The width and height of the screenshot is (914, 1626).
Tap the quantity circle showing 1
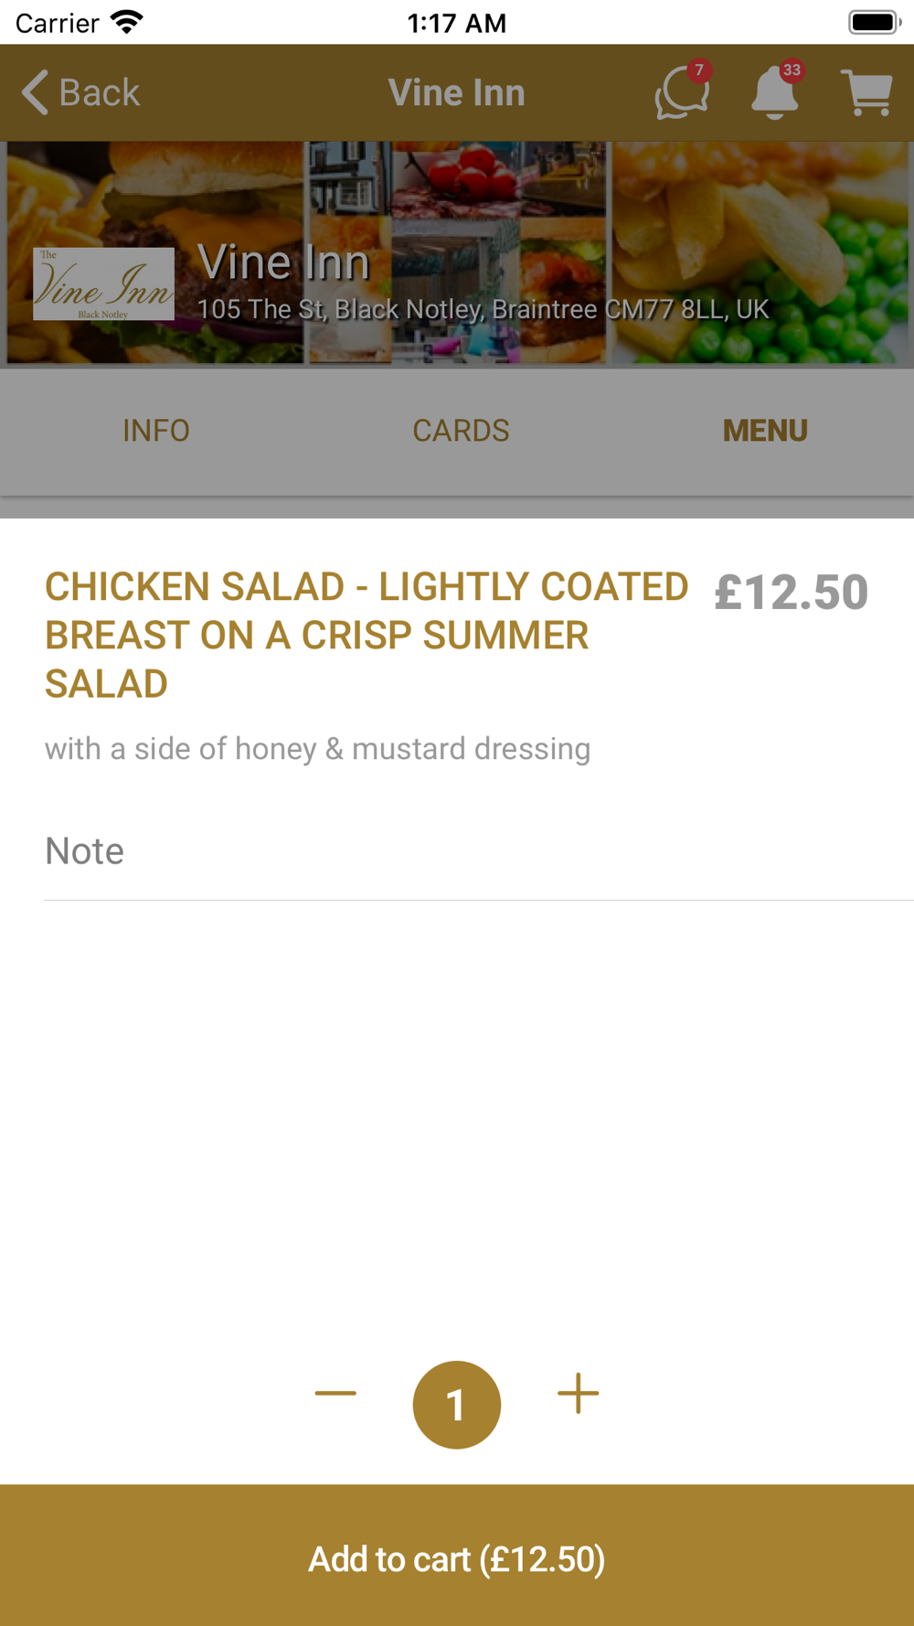tap(457, 1405)
